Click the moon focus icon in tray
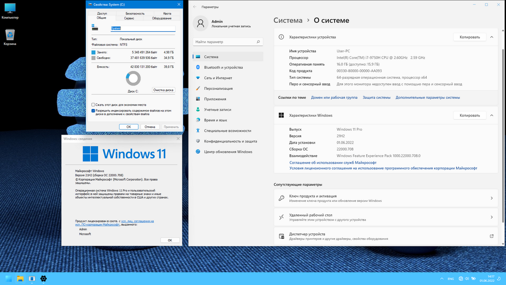506x285 pixels. pyautogui.click(x=499, y=279)
